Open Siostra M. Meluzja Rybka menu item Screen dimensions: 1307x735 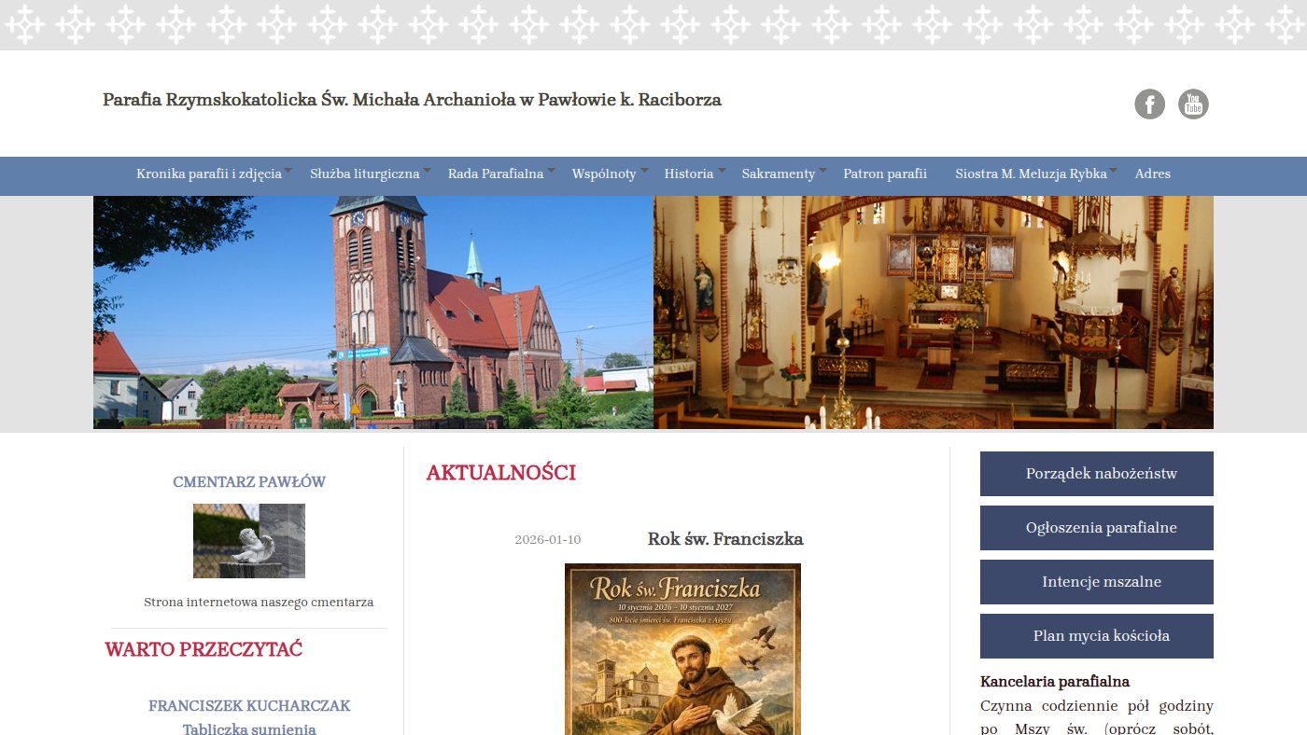pos(1031,173)
